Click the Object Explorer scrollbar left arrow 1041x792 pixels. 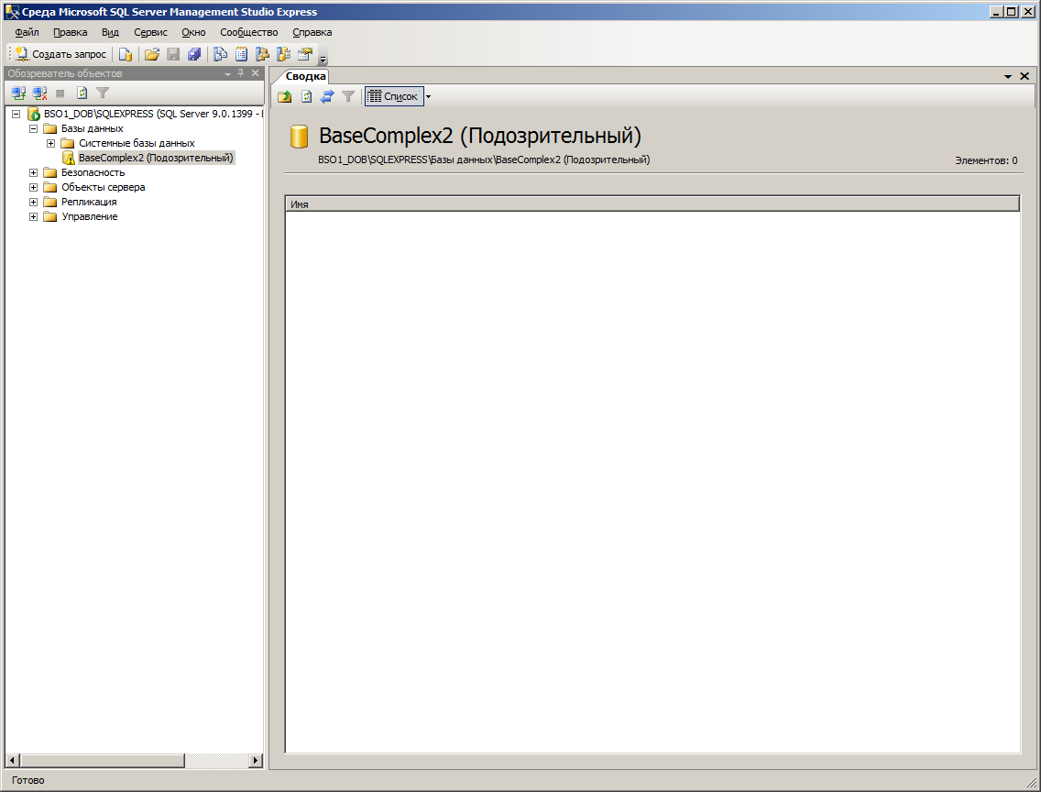tap(12, 760)
